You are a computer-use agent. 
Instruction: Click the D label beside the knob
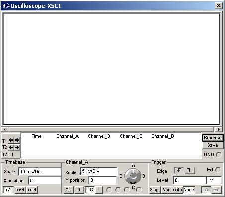[121, 176]
